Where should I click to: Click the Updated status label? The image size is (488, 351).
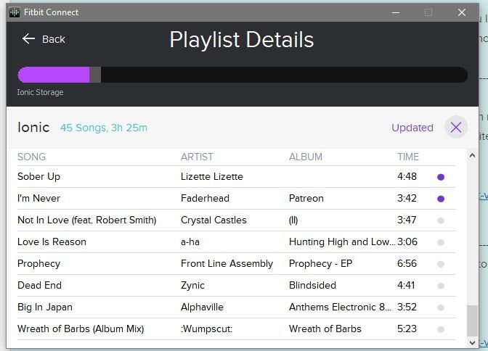click(412, 128)
